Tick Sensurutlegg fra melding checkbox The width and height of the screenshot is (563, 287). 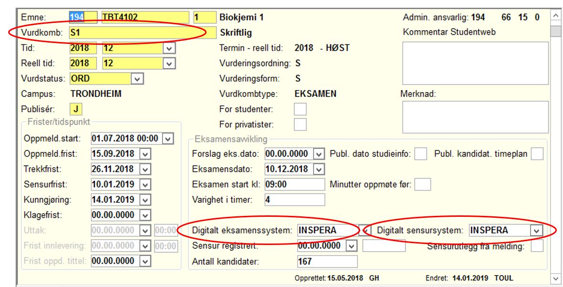point(537,246)
